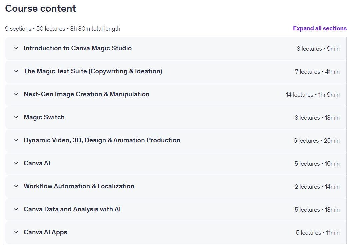Expand chevron for Introduction to Canva Magic Studio
The width and height of the screenshot is (350, 249).
click(x=16, y=48)
